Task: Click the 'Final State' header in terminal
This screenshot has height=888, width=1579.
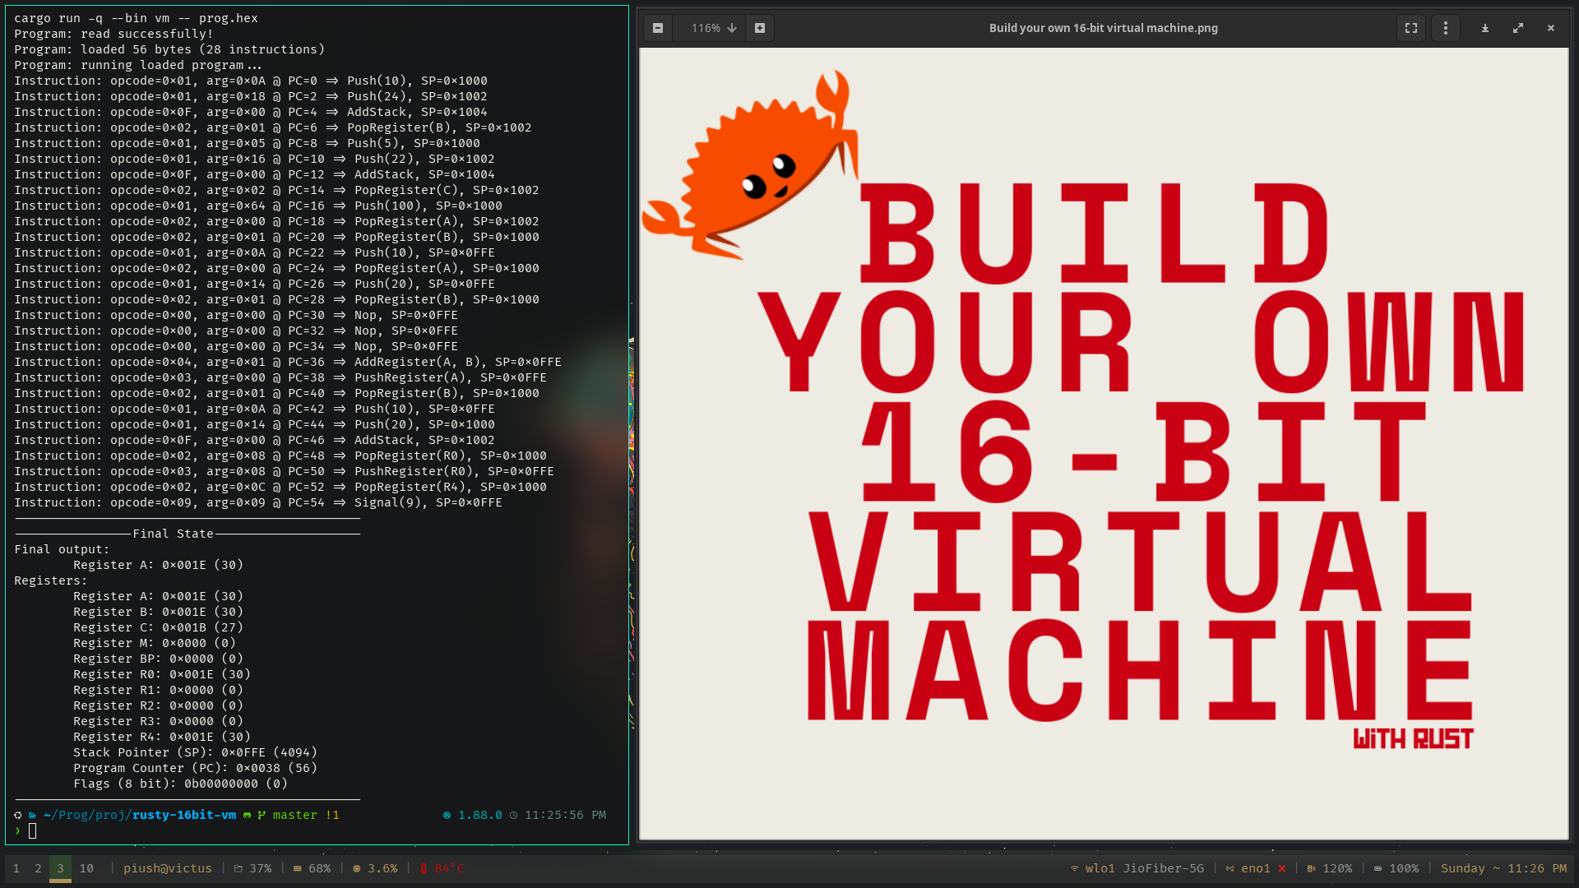Action: 173,534
